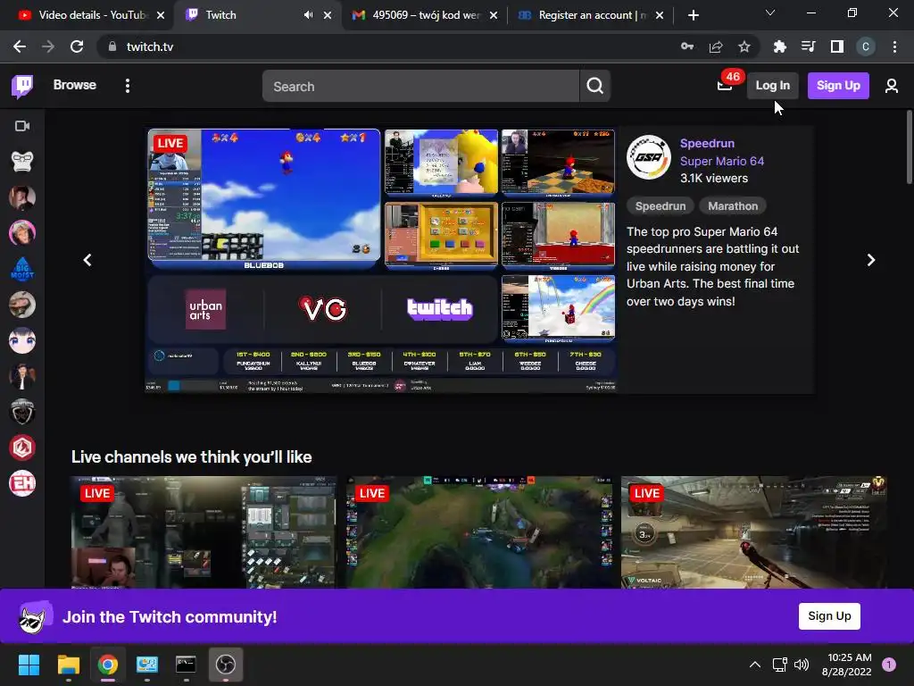
Task: Submit search with the magnifier button
Action: tap(594, 87)
